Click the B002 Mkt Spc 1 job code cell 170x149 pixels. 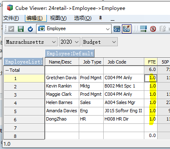coord(124,86)
